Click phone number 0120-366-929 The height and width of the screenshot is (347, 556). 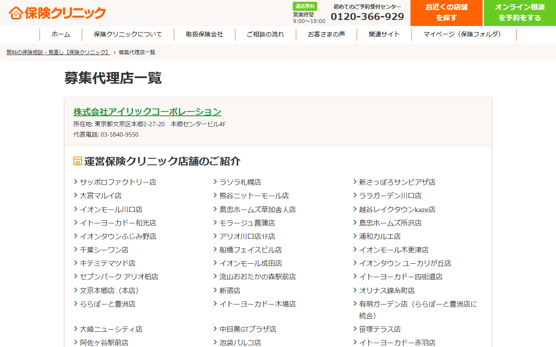coord(367,16)
